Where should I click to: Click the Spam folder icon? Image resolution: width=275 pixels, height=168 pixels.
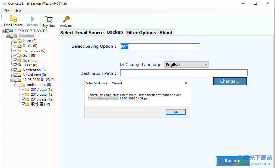tap(20, 60)
